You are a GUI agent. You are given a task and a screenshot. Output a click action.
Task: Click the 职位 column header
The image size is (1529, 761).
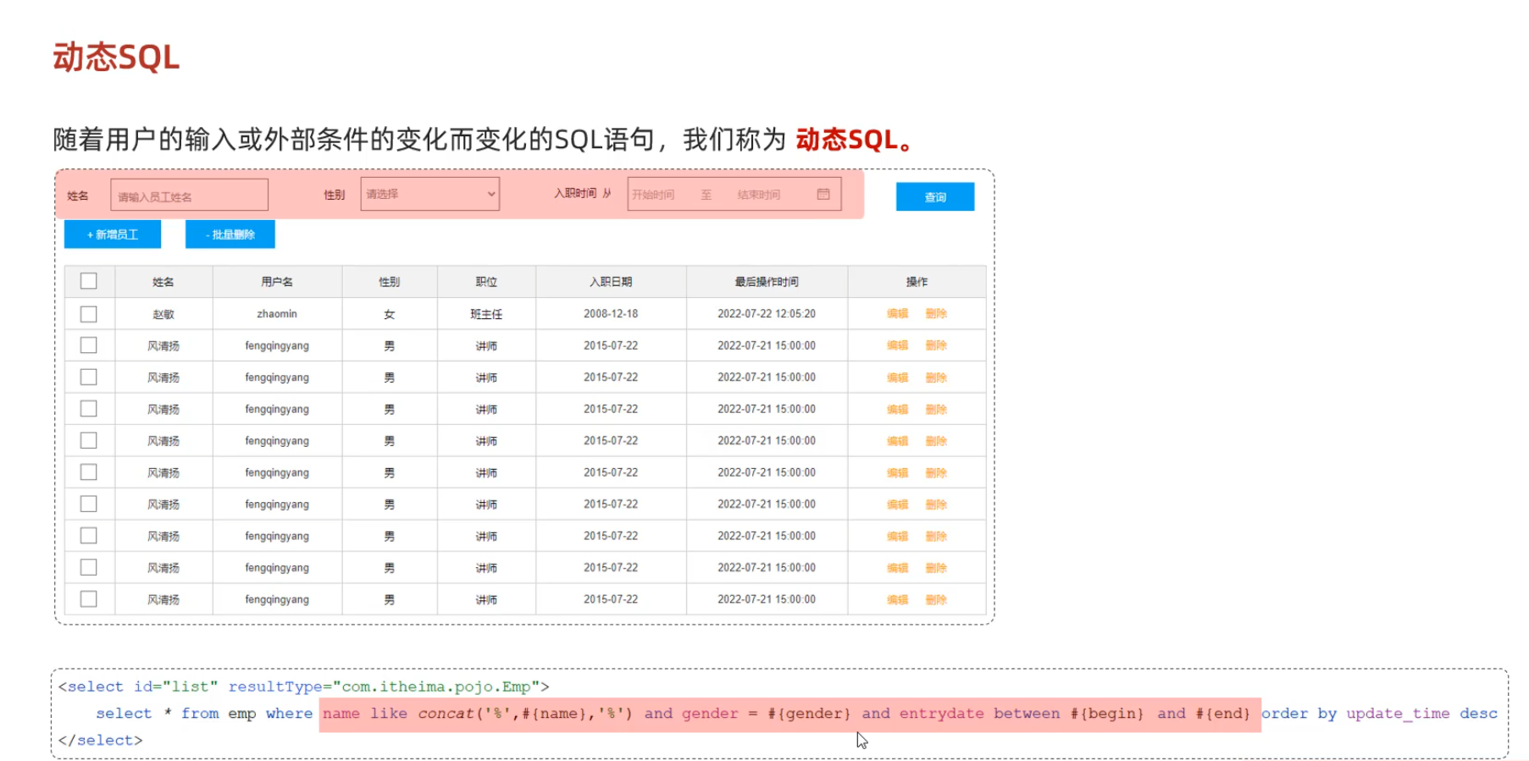486,282
